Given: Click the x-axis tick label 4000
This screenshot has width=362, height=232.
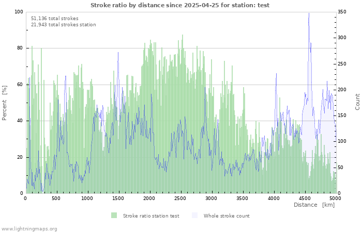Looking at the screenshot, I should pyautogui.click(x=274, y=198).
